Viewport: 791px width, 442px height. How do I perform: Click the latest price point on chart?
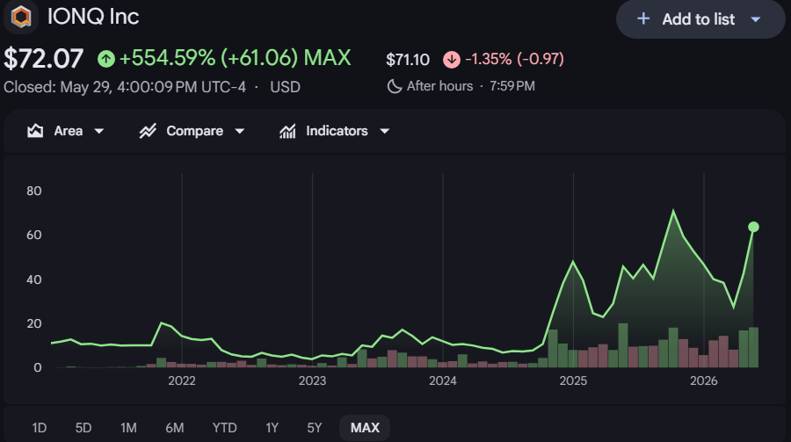coord(753,227)
